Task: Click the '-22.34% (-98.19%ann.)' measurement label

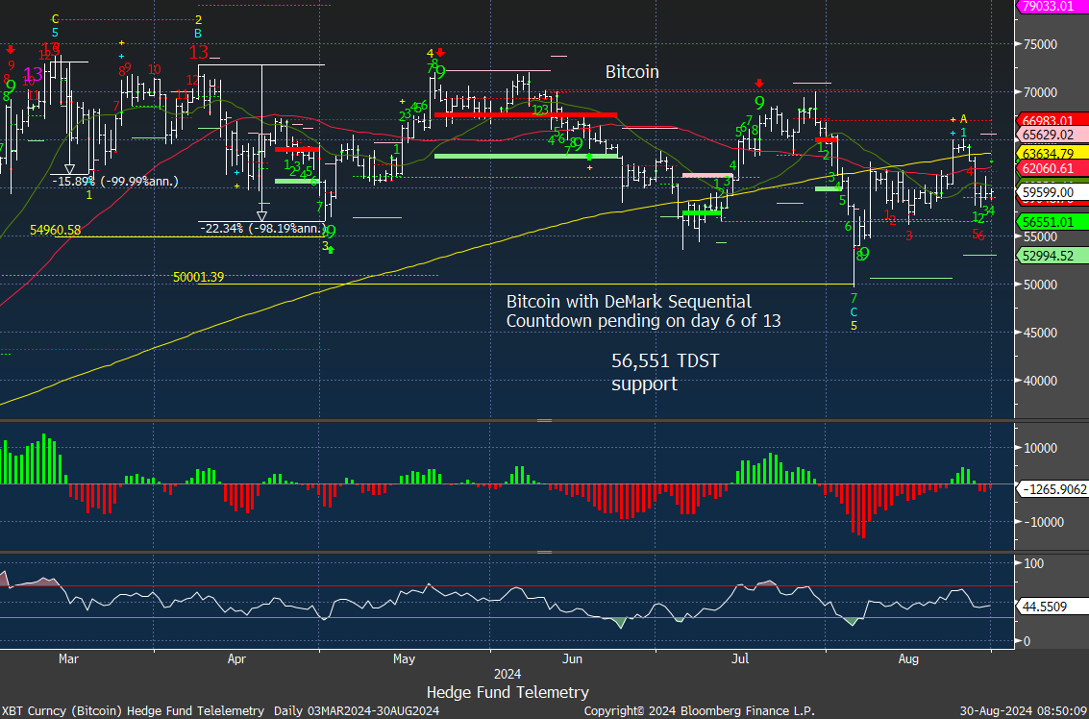Action: (263, 228)
